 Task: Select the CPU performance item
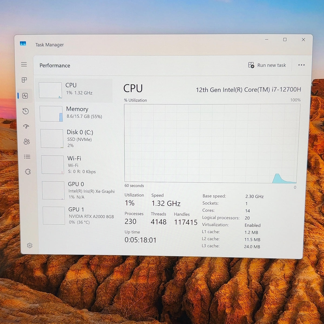pos(74,90)
